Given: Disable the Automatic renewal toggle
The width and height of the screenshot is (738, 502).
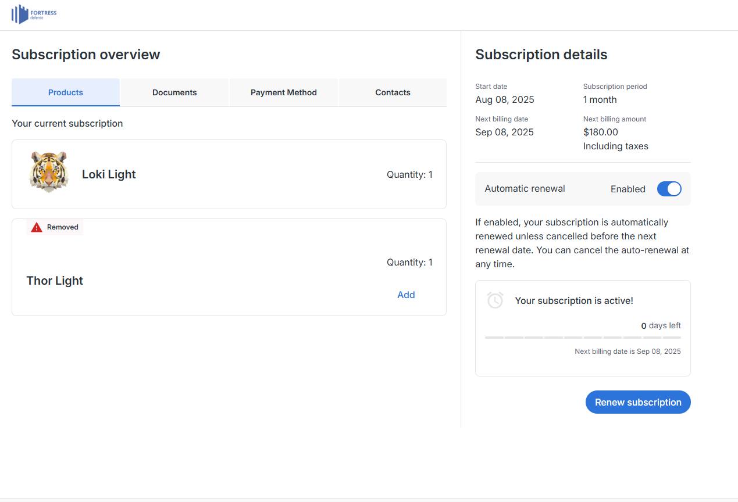Looking at the screenshot, I should (x=669, y=189).
